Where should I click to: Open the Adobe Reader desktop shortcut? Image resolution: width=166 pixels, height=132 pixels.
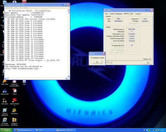[x=14, y=102]
